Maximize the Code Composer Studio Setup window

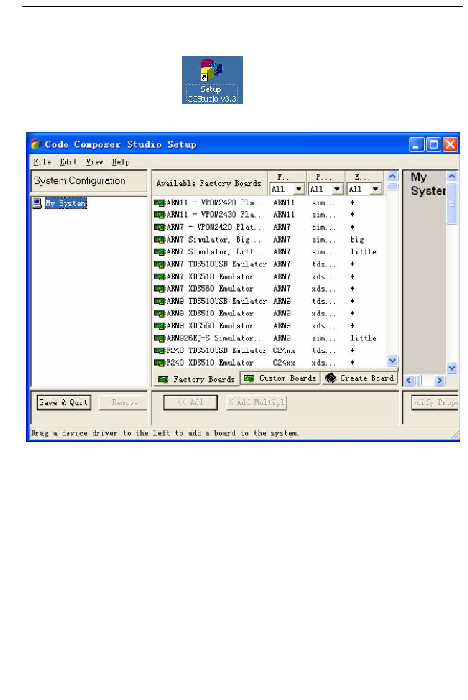tap(434, 145)
